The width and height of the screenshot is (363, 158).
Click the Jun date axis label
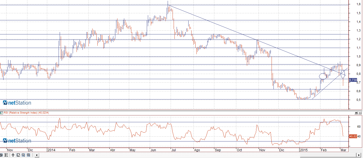click(153, 150)
